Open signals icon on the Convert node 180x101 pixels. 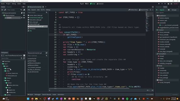click(x=22, y=18)
